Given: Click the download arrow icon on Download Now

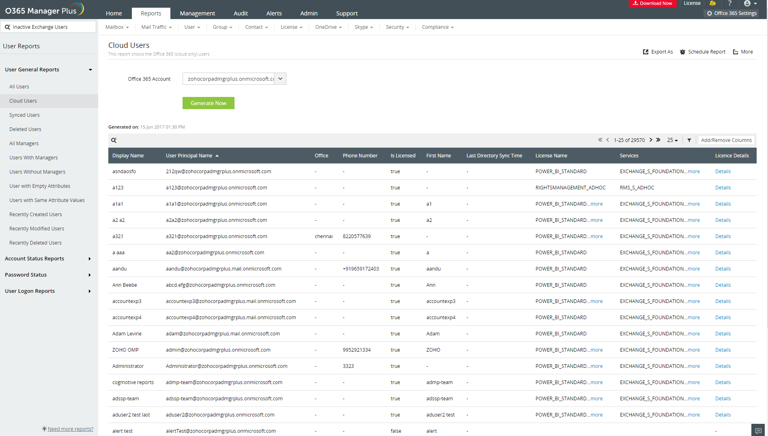Looking at the screenshot, I should (x=635, y=3).
